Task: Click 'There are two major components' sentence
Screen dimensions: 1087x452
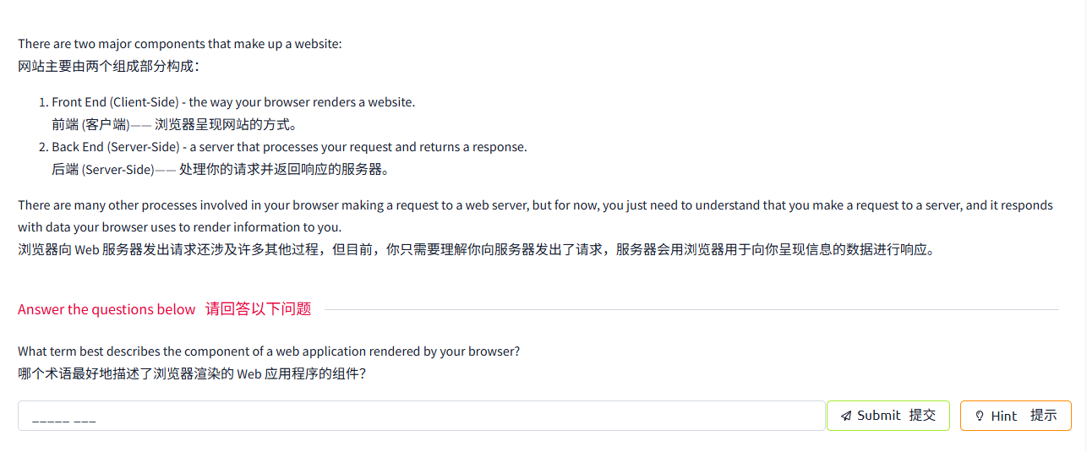Action: (180, 44)
